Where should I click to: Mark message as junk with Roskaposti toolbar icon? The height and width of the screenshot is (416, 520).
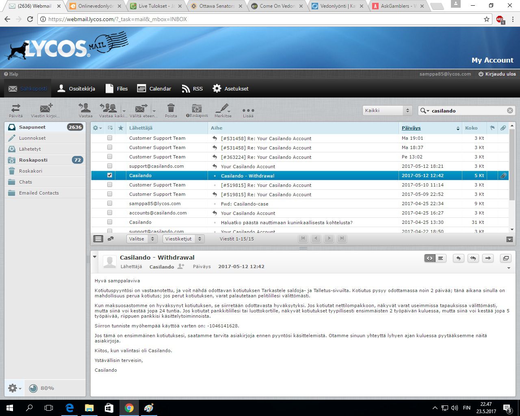[197, 110]
